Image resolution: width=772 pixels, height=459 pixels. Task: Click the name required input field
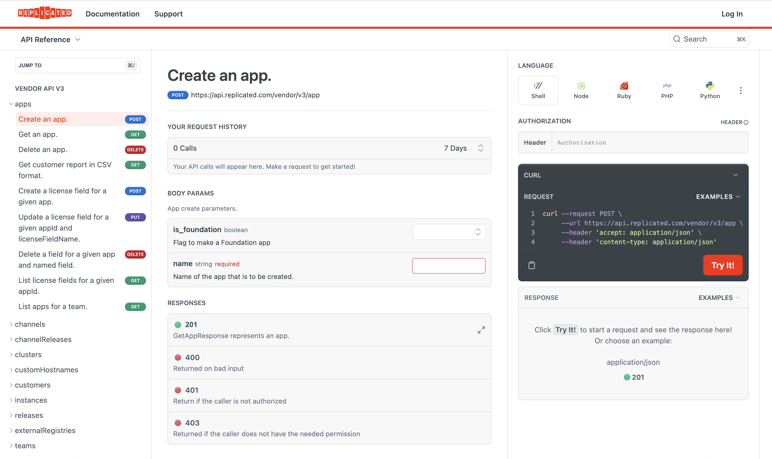coord(449,266)
